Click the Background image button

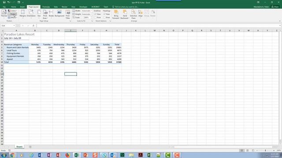pos(59,14)
